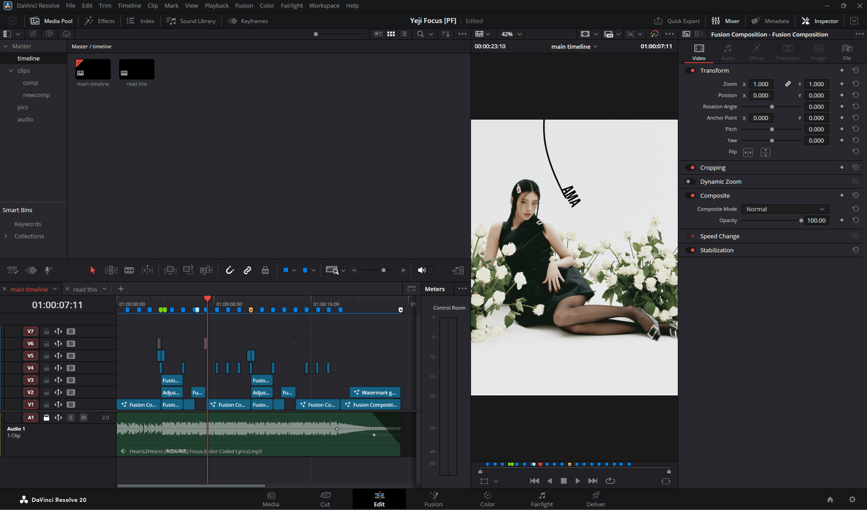Click the position lock padlock icon

click(265, 270)
